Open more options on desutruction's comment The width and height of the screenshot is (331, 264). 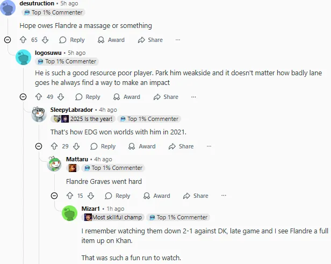pyautogui.click(x=178, y=40)
